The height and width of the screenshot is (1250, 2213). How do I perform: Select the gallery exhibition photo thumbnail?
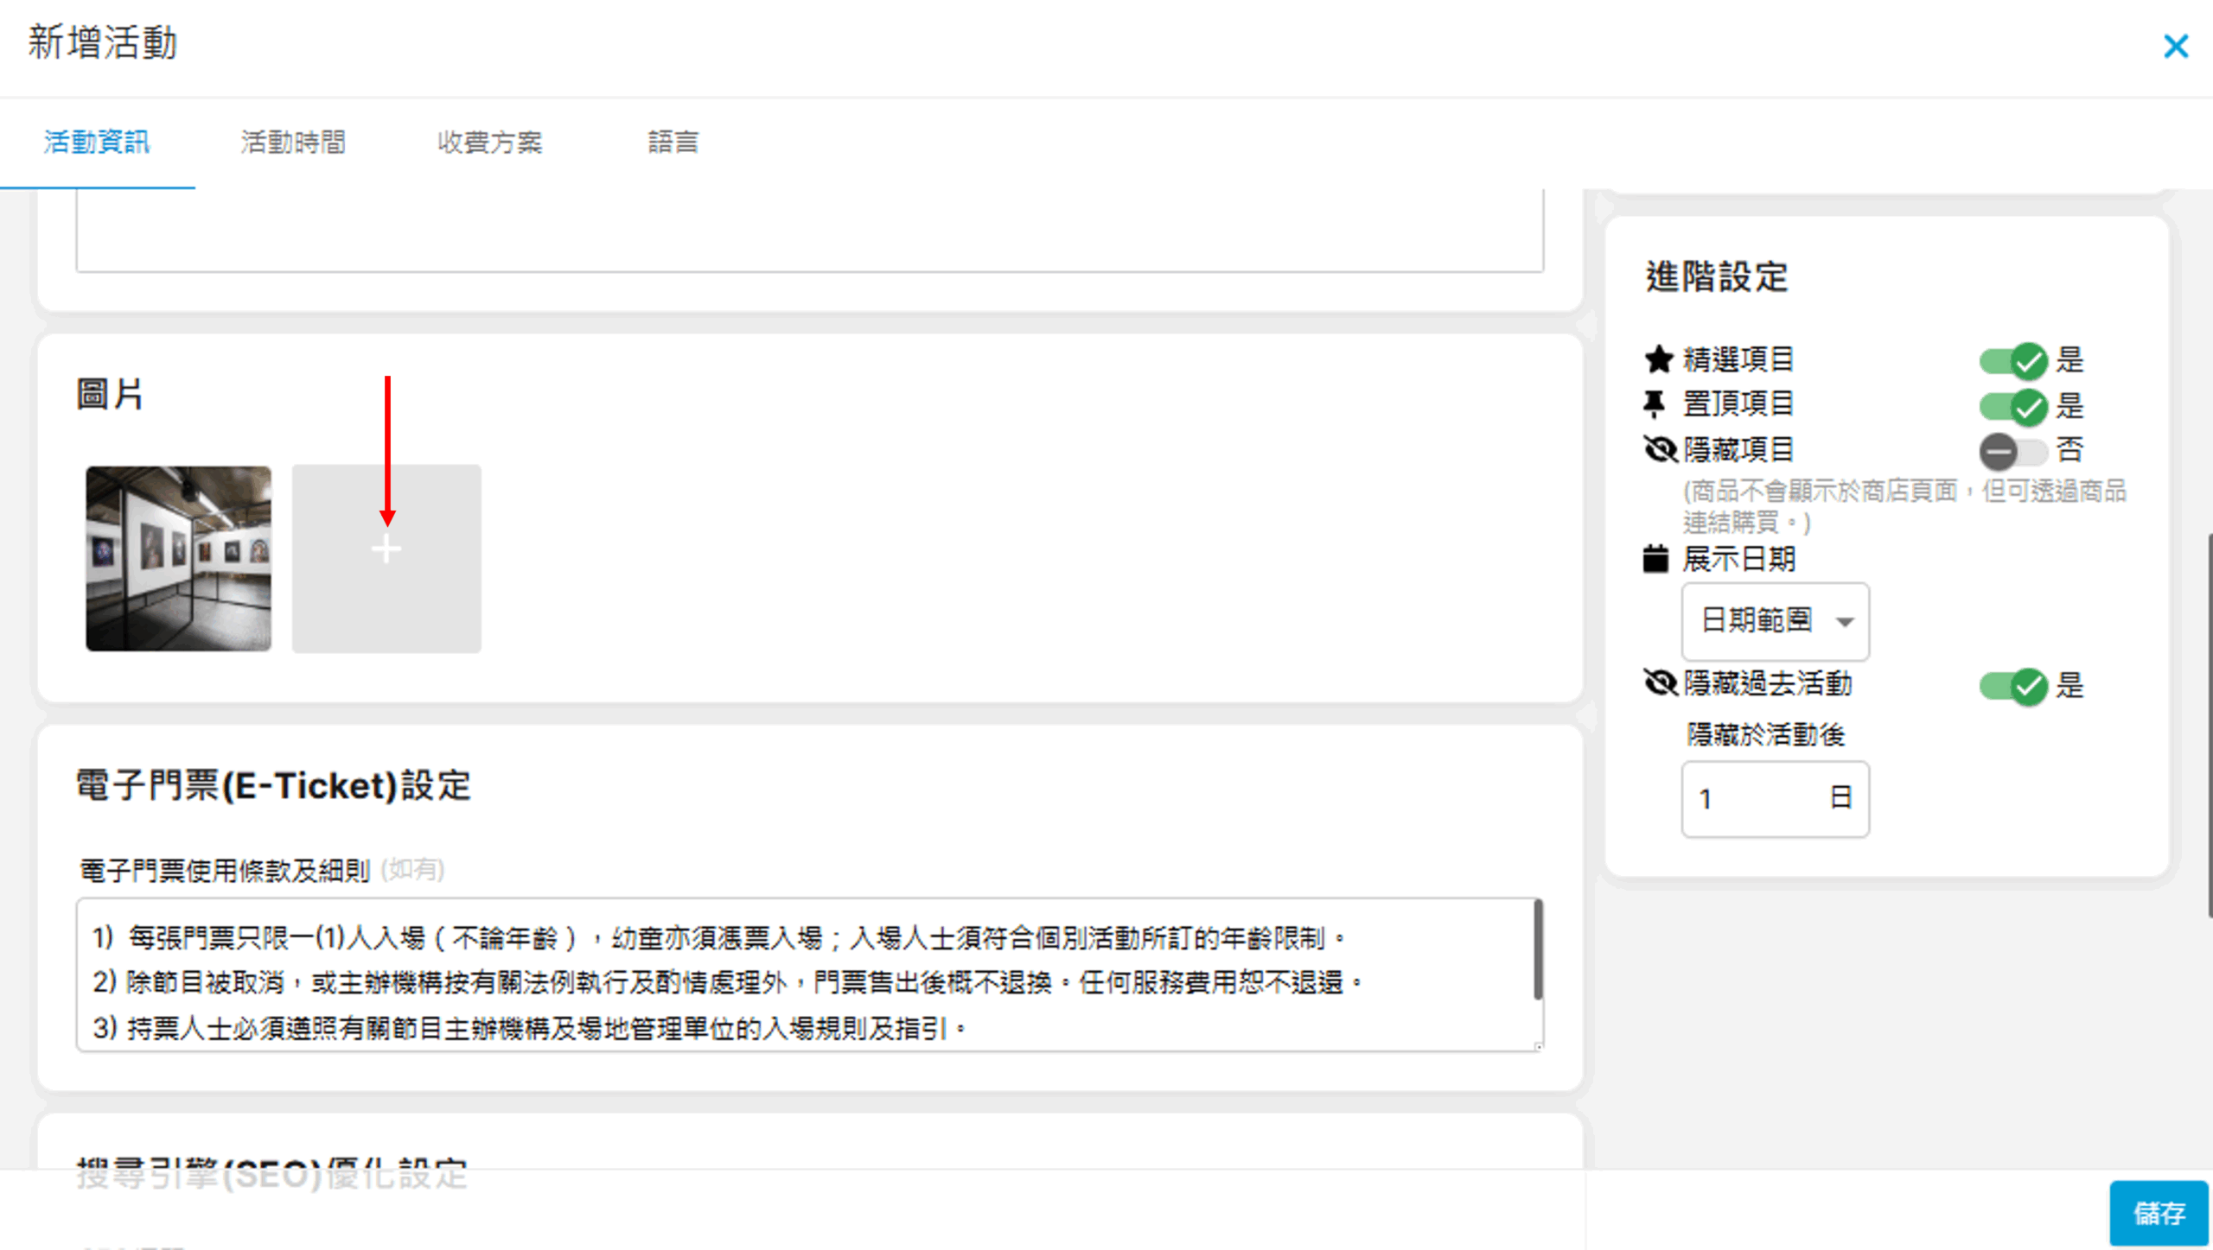178,558
